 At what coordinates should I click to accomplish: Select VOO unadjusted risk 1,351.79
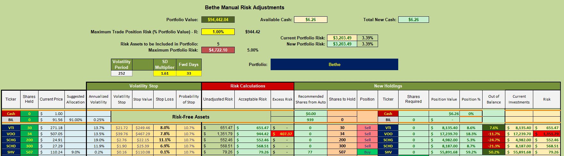point(218,134)
